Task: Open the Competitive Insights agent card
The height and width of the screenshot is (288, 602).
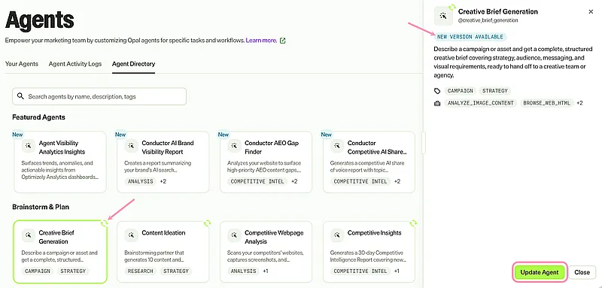Action: 369,252
